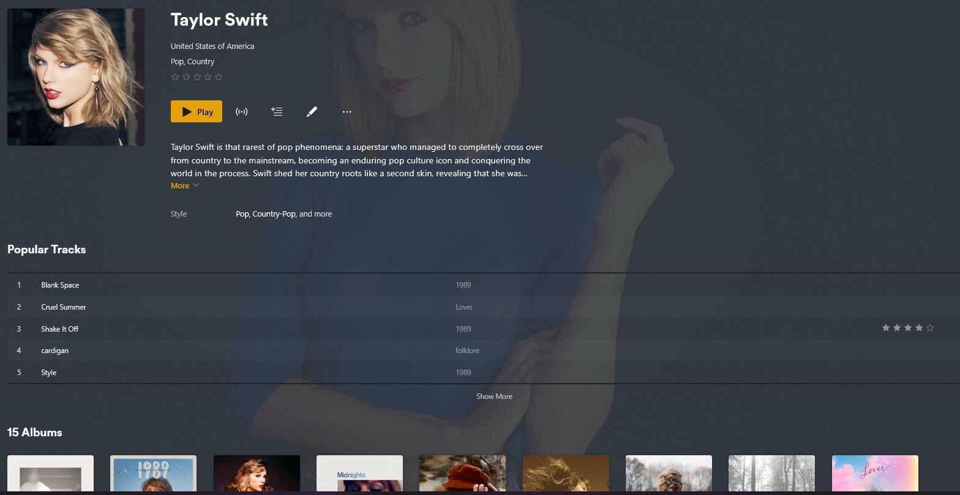Click the 'Popular Tracks' section heading
Viewport: 960px width, 495px height.
click(x=47, y=250)
